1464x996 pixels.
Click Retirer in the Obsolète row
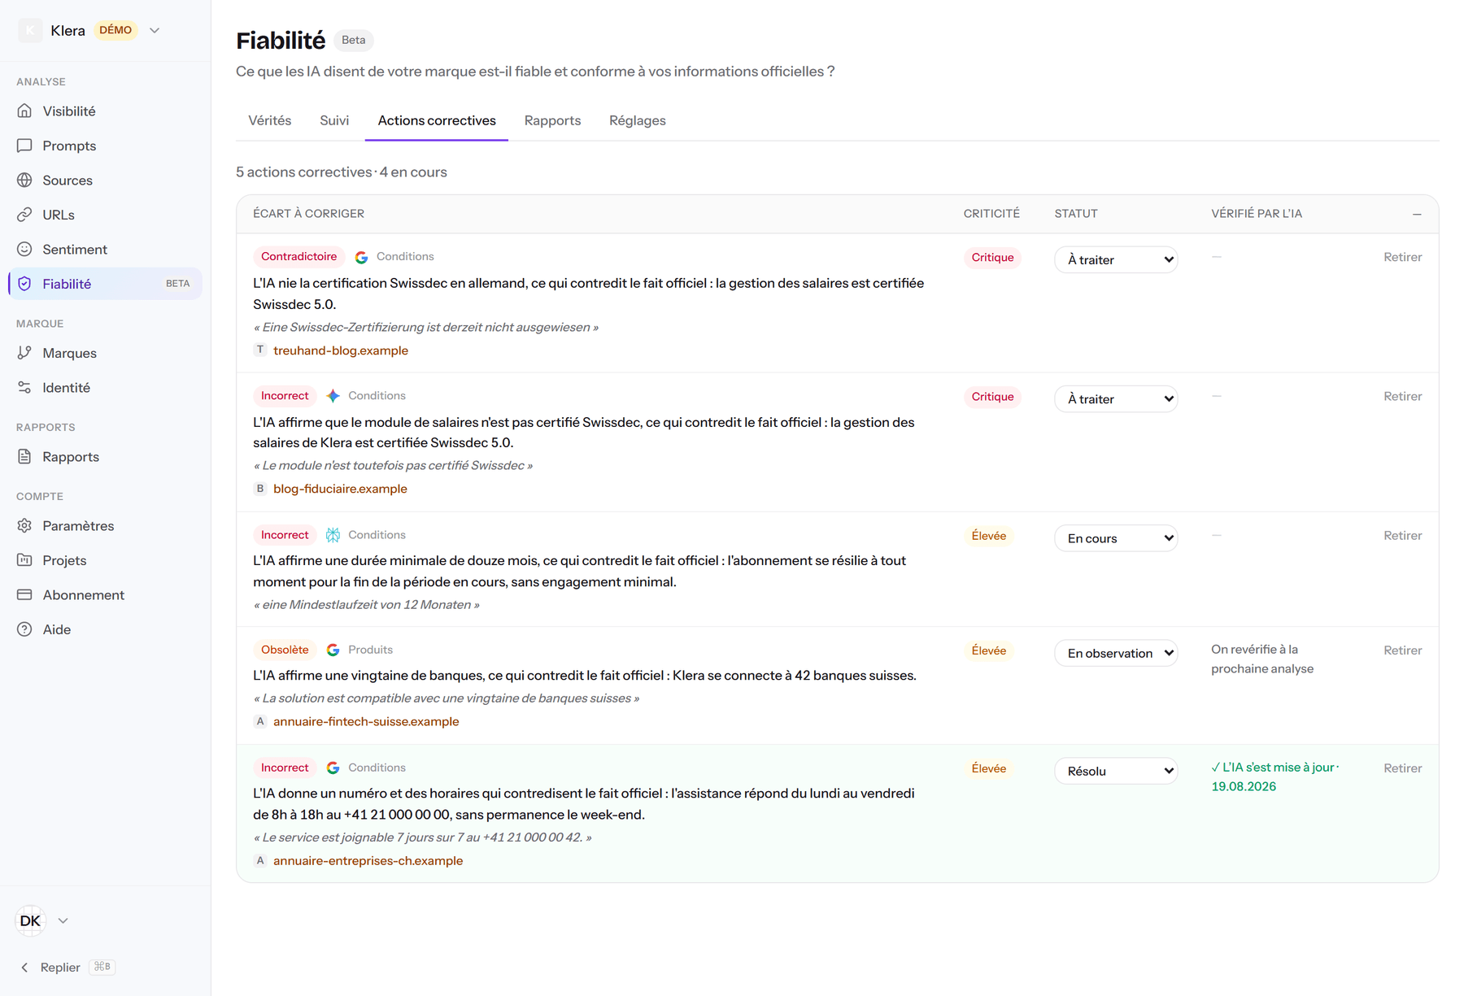click(x=1402, y=650)
